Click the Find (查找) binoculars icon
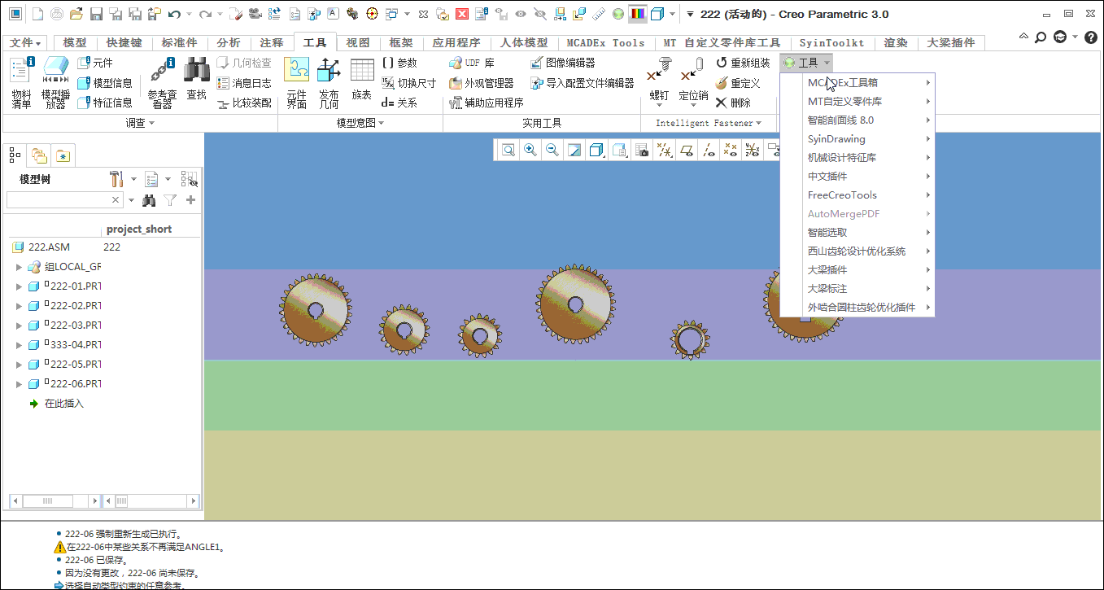Screen dimensions: 1104x590 [x=196, y=80]
